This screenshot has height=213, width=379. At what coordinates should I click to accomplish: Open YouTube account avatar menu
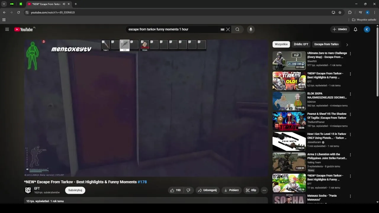coord(367,29)
